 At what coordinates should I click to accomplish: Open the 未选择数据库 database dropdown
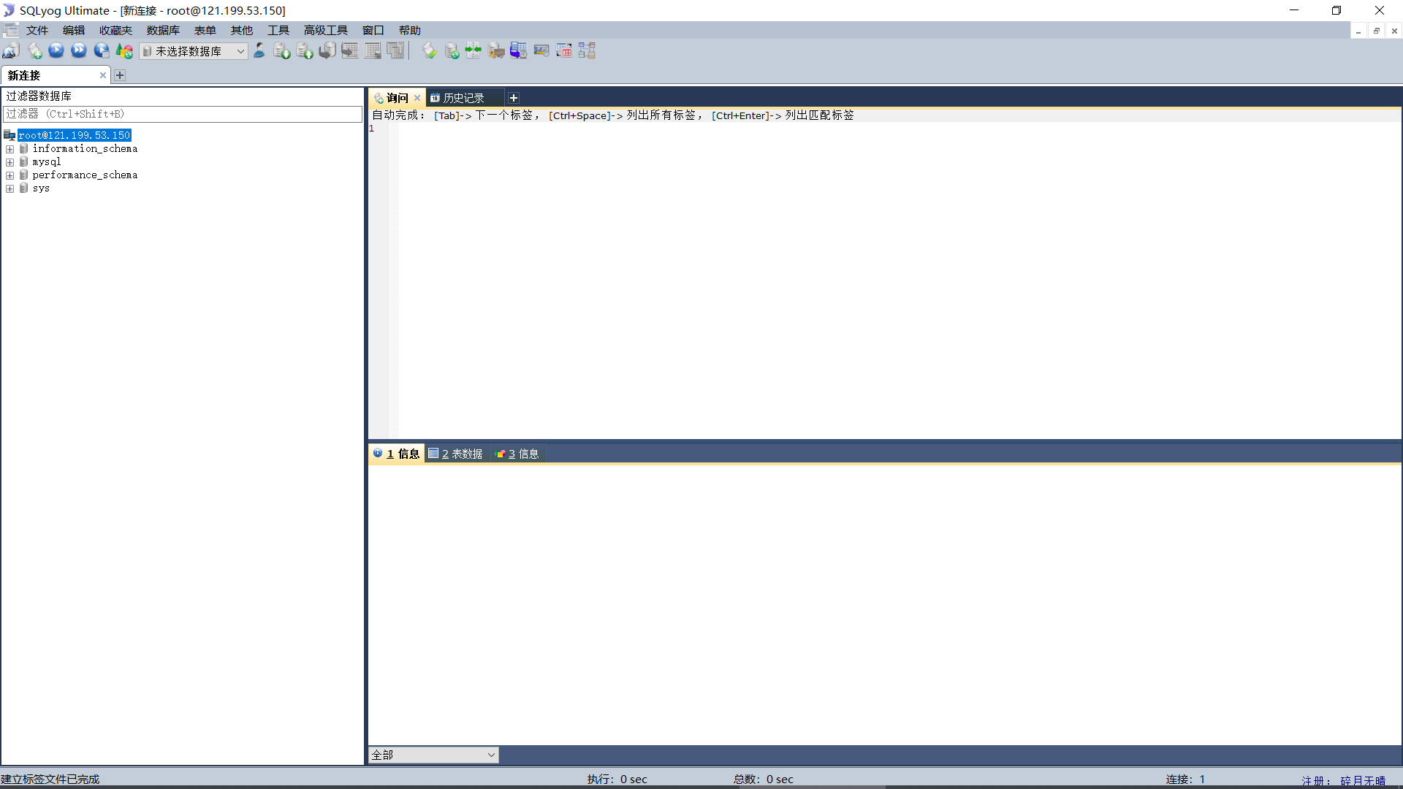coord(194,51)
